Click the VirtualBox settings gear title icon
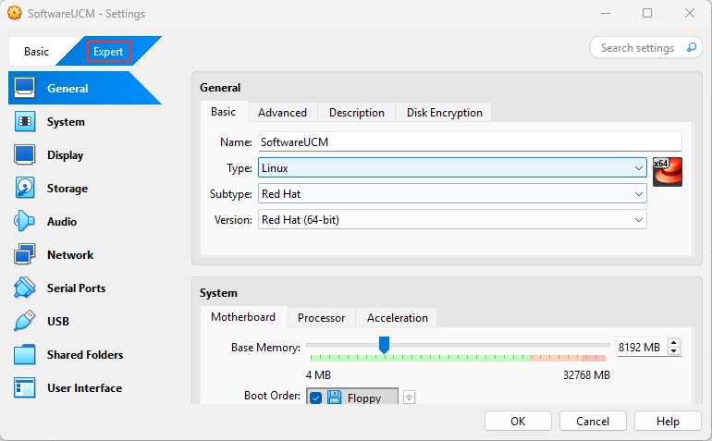 [14, 13]
